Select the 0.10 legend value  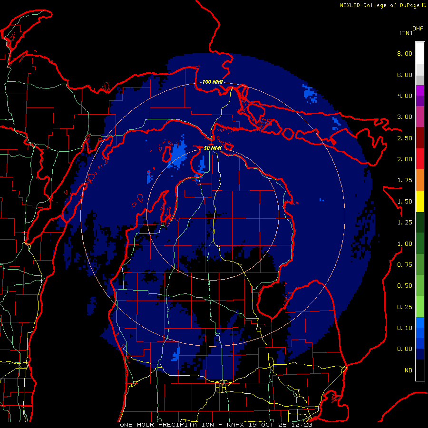point(405,328)
